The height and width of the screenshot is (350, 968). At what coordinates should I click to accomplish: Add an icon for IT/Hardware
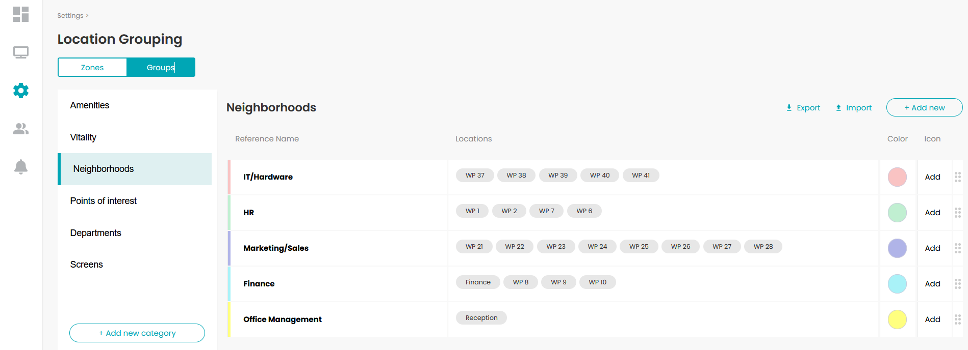(x=933, y=177)
